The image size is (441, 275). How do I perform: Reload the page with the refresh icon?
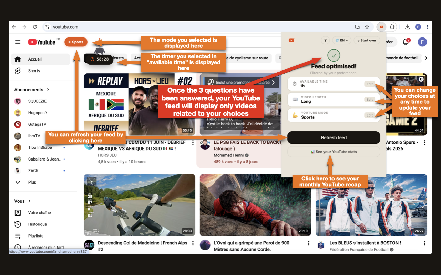tap(35, 27)
